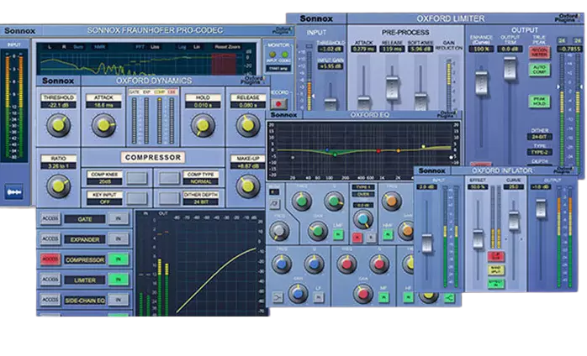Viewport: 587px width, 356px height.
Task: Click the yellow Band Split button in Inflator
Action: tap(496, 270)
